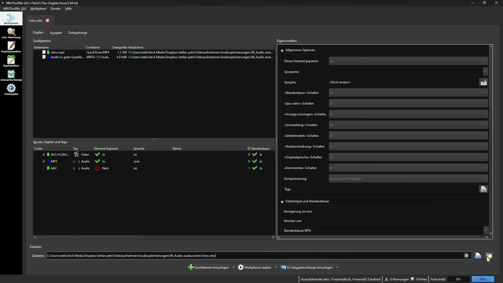Collapse Zeitstempel und Standarddauer section
The height and width of the screenshot is (283, 503).
282,202
